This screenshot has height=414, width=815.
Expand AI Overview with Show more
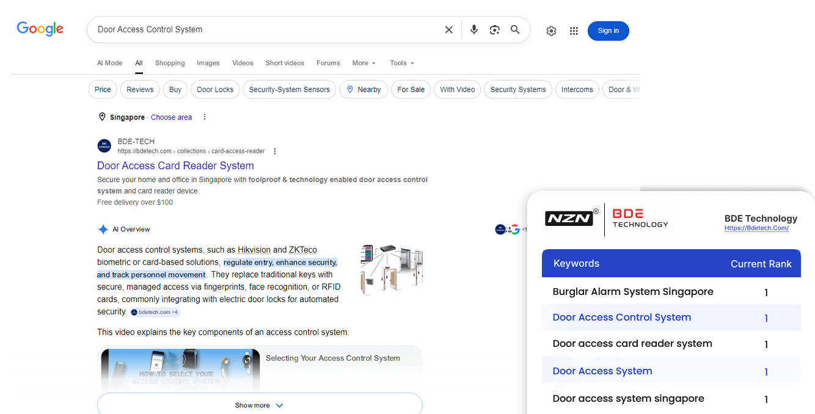[x=260, y=405]
